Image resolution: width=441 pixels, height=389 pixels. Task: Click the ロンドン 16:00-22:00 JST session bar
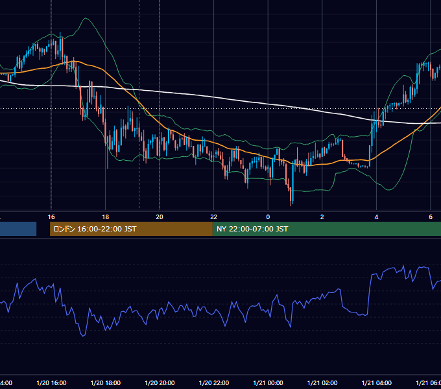[131, 229]
